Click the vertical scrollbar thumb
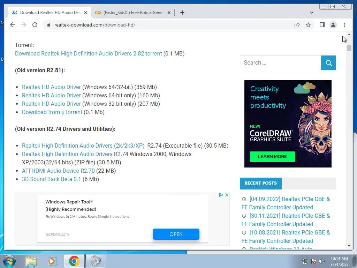Screen dimensions: 357x268 coord(349,48)
